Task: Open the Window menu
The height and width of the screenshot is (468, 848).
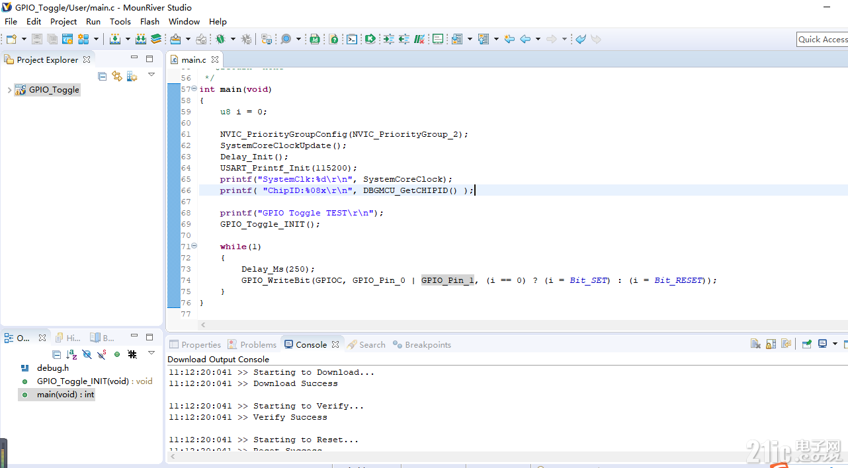Action: tap(184, 21)
